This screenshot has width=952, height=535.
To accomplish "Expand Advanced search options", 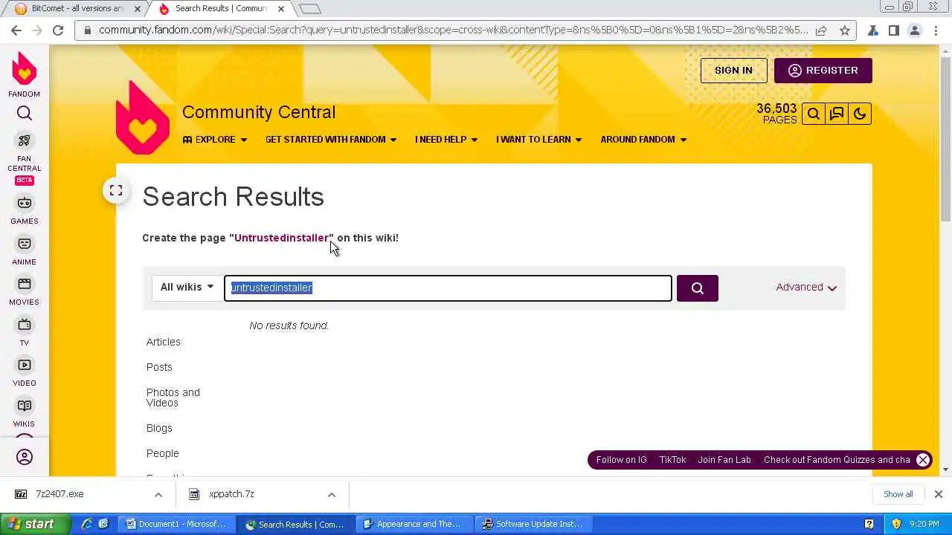I will 806,287.
